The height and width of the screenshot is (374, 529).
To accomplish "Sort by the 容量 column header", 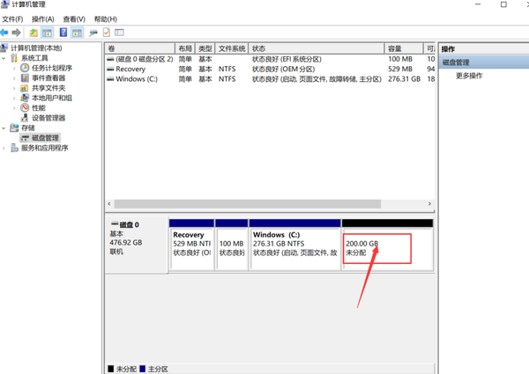I will [x=395, y=48].
